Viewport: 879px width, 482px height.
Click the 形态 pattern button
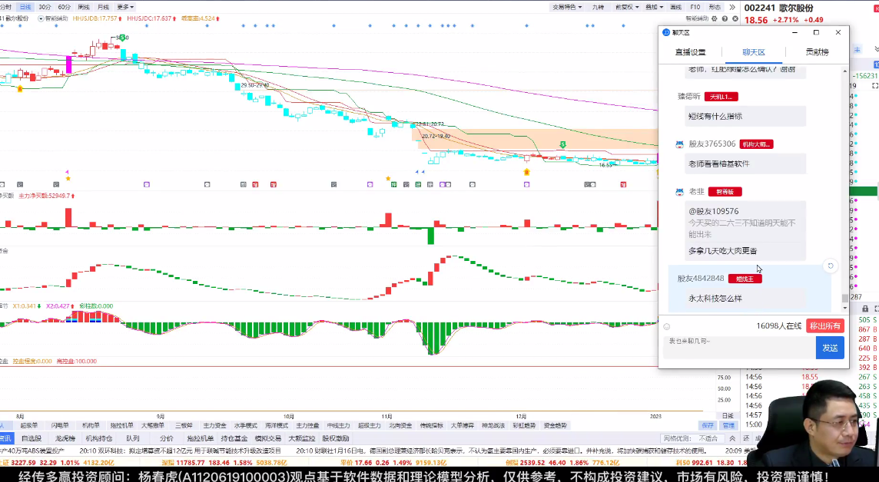(x=715, y=7)
